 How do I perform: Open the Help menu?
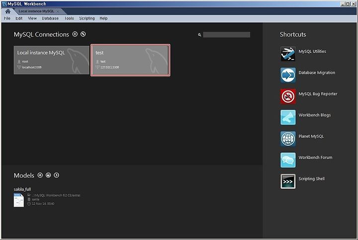pos(103,18)
